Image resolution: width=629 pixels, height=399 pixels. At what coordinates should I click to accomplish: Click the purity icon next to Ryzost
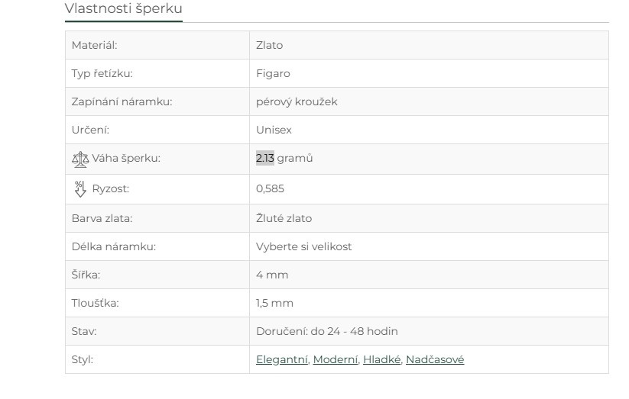click(x=80, y=188)
